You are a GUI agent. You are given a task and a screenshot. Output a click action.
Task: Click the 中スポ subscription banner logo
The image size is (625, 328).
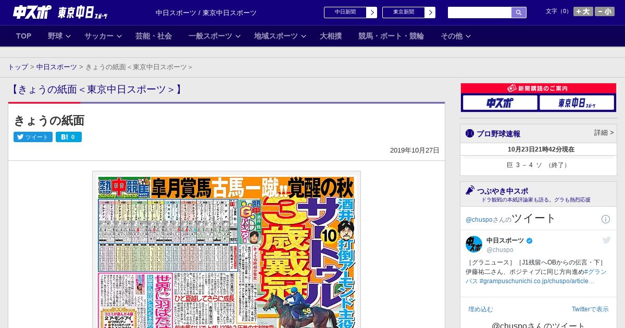coord(500,103)
